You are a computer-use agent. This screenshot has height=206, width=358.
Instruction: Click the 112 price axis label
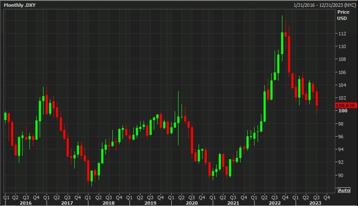click(342, 33)
